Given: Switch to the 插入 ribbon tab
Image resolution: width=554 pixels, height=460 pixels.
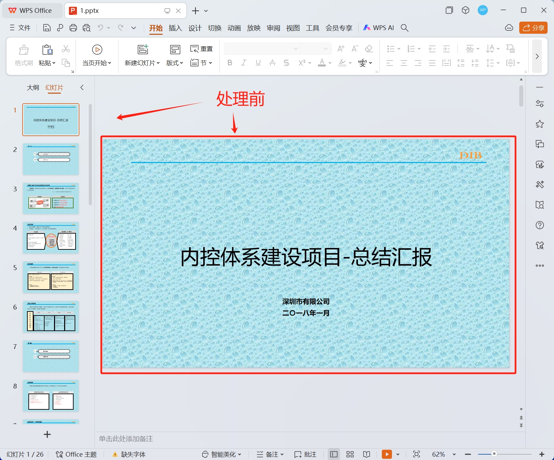Looking at the screenshot, I should point(175,28).
